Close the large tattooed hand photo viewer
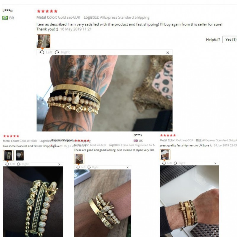Screen dimensions: 237x237 pyautogui.click(x=168, y=53)
